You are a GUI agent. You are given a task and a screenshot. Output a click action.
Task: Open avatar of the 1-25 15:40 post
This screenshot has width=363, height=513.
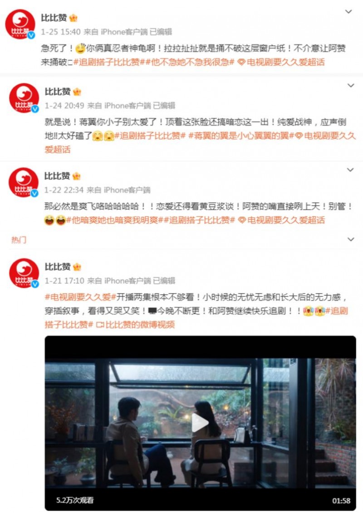20,24
